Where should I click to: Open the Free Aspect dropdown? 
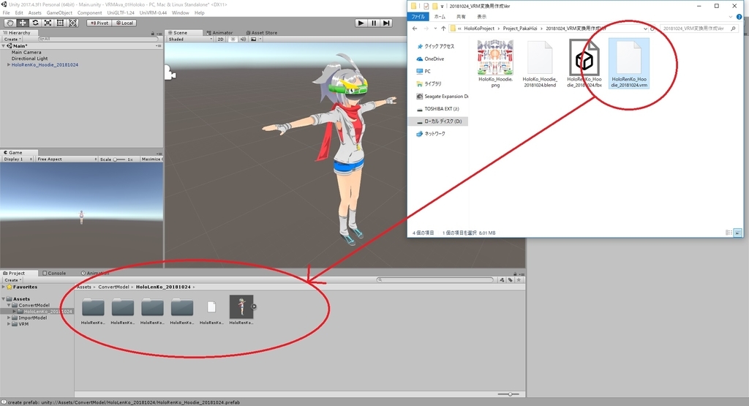[67, 159]
